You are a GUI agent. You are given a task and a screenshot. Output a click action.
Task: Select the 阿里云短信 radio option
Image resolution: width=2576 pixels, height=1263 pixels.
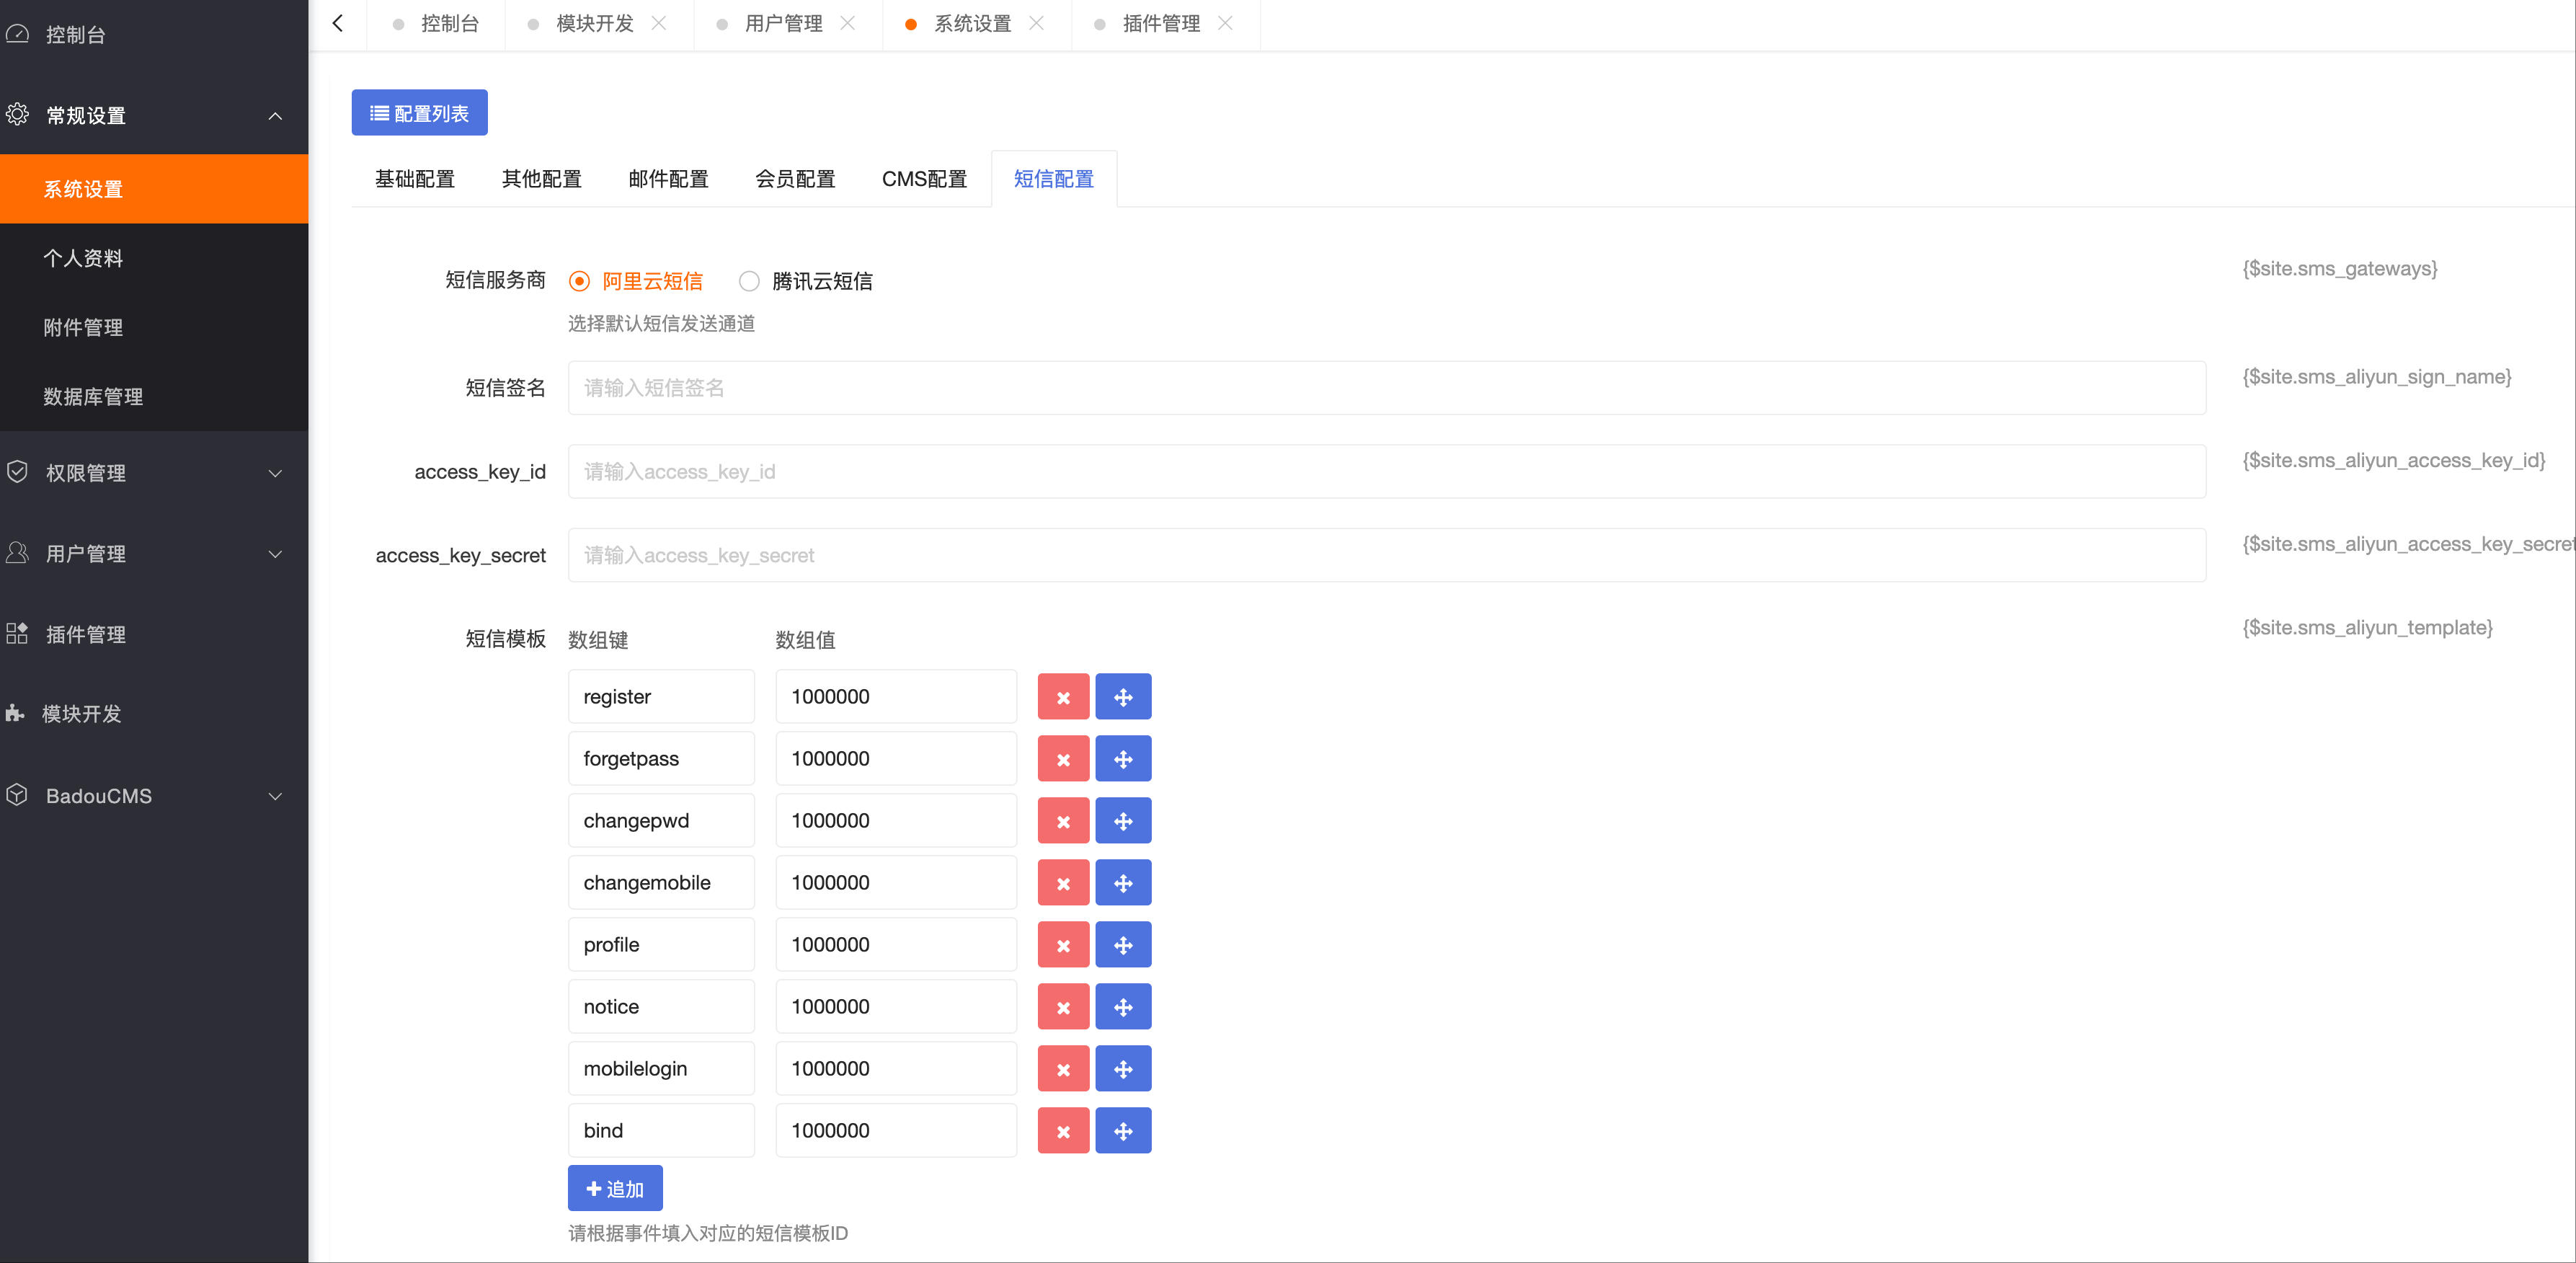pos(578,281)
